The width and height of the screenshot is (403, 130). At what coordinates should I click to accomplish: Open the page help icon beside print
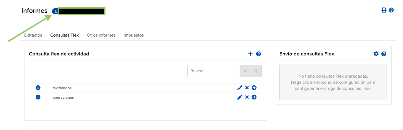(x=391, y=10)
